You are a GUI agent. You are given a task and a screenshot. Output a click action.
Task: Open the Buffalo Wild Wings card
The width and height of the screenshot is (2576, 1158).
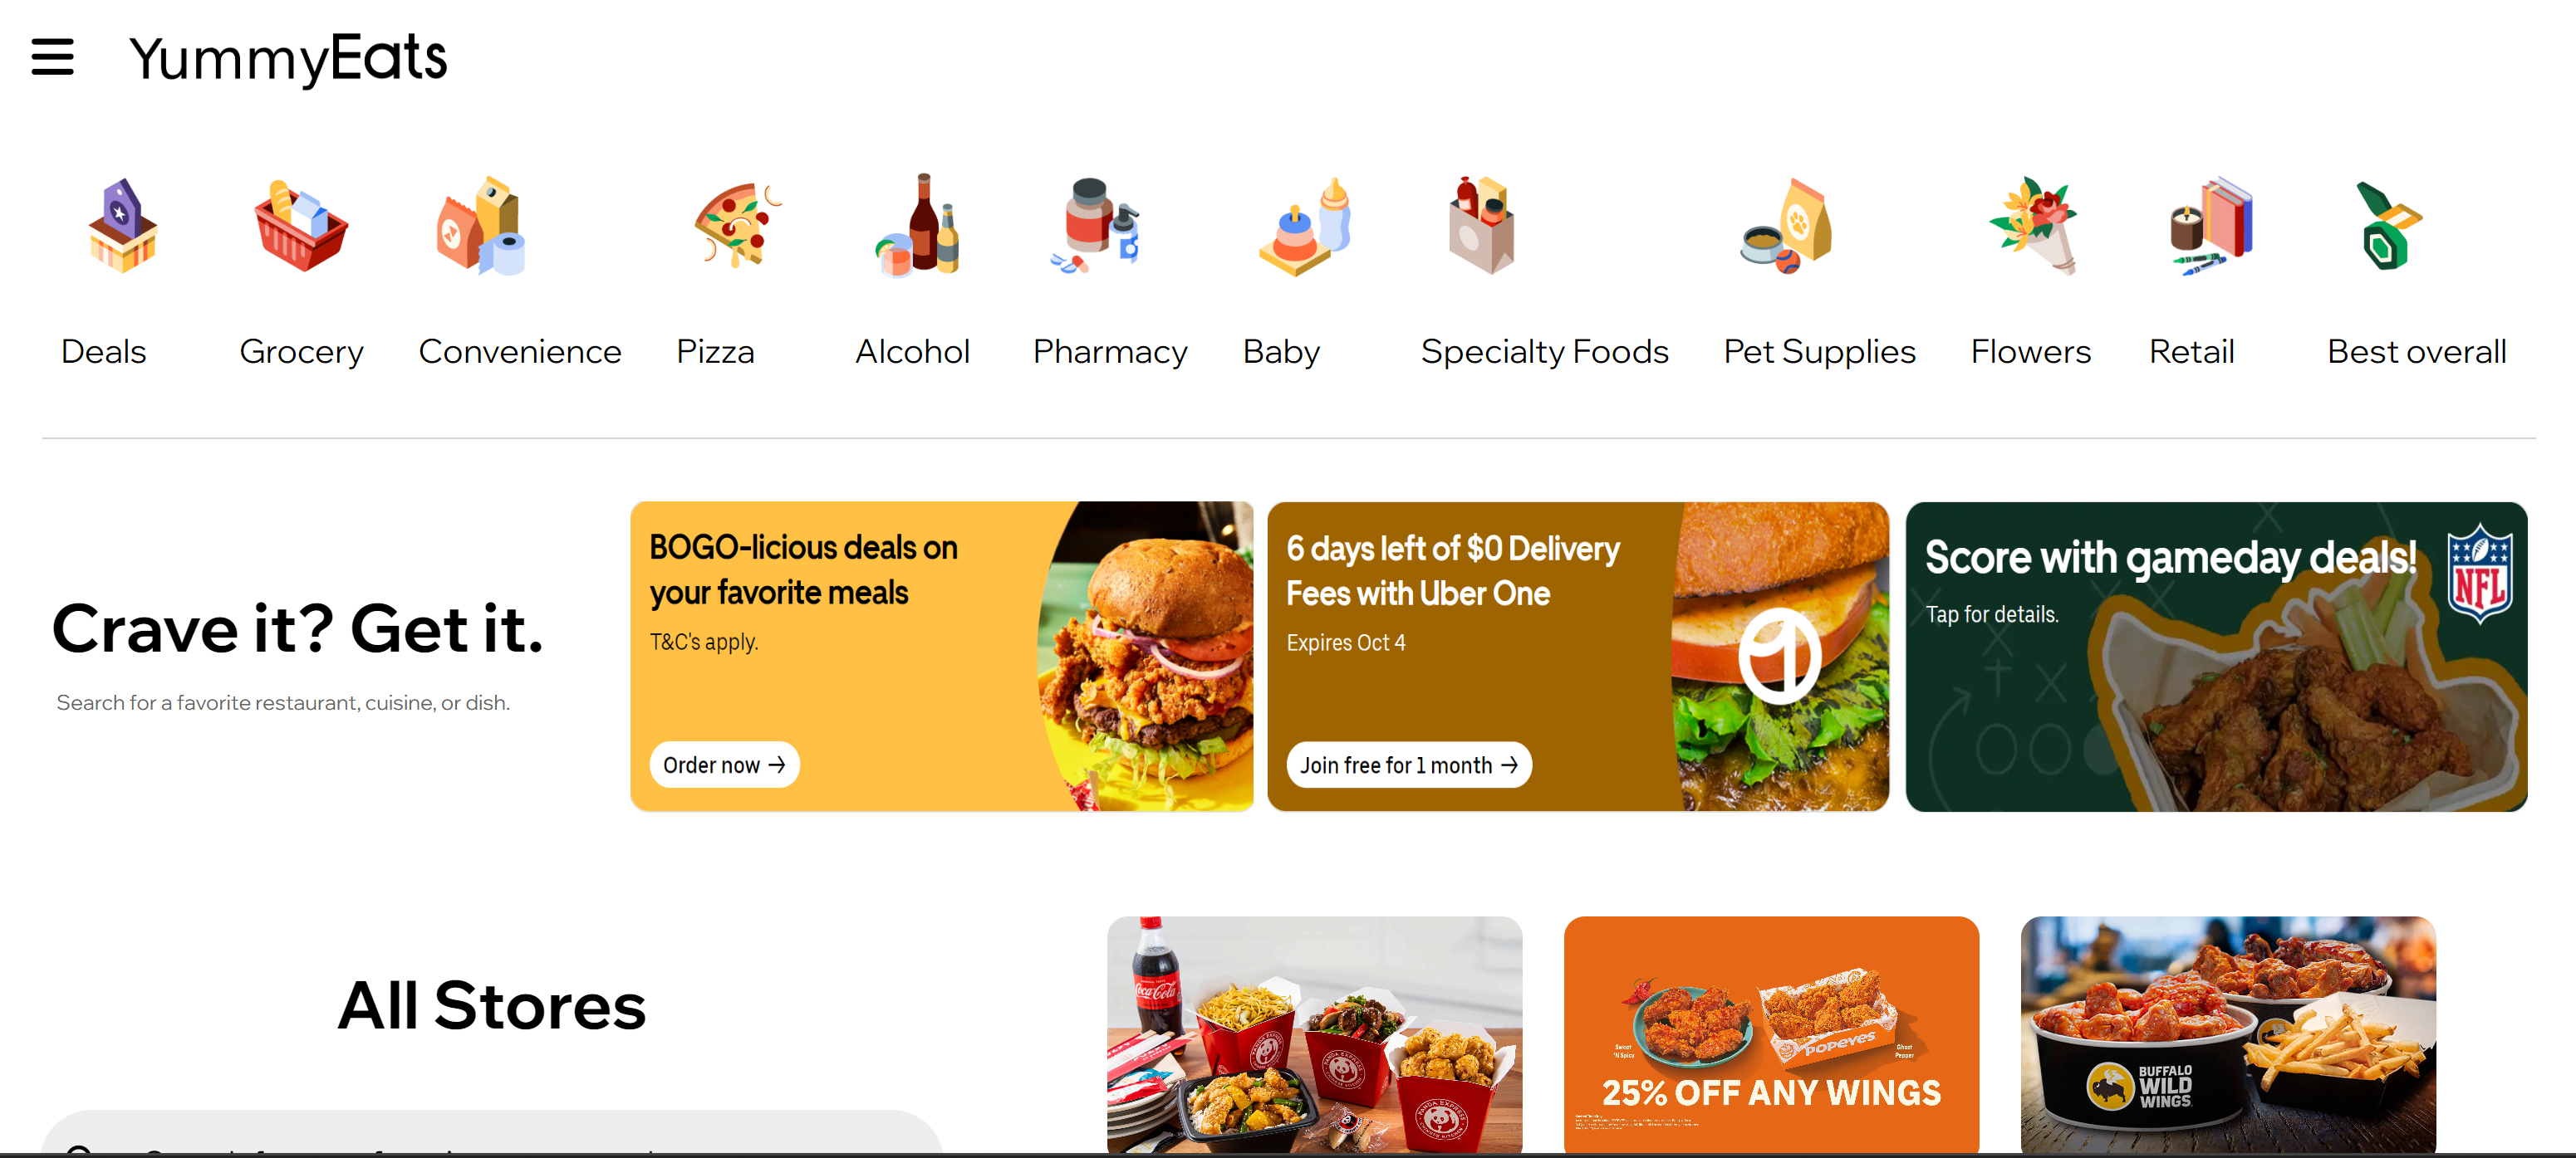pyautogui.click(x=2228, y=1035)
